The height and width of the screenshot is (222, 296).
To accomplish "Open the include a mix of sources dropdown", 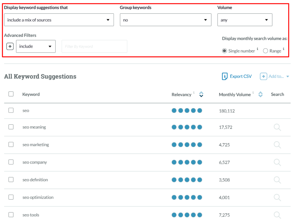I will tap(59, 20).
